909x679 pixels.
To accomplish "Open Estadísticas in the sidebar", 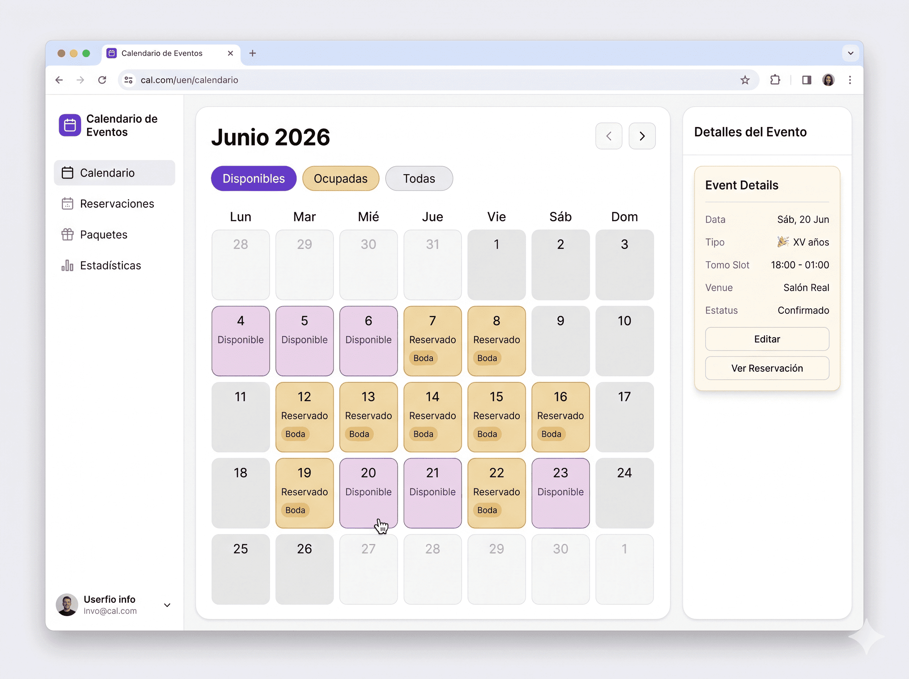I will click(x=114, y=266).
